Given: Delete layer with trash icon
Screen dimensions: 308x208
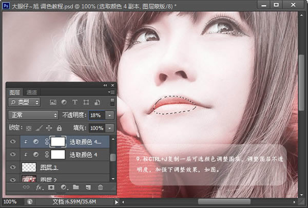Looking at the screenshot, I should pyautogui.click(x=101, y=187).
